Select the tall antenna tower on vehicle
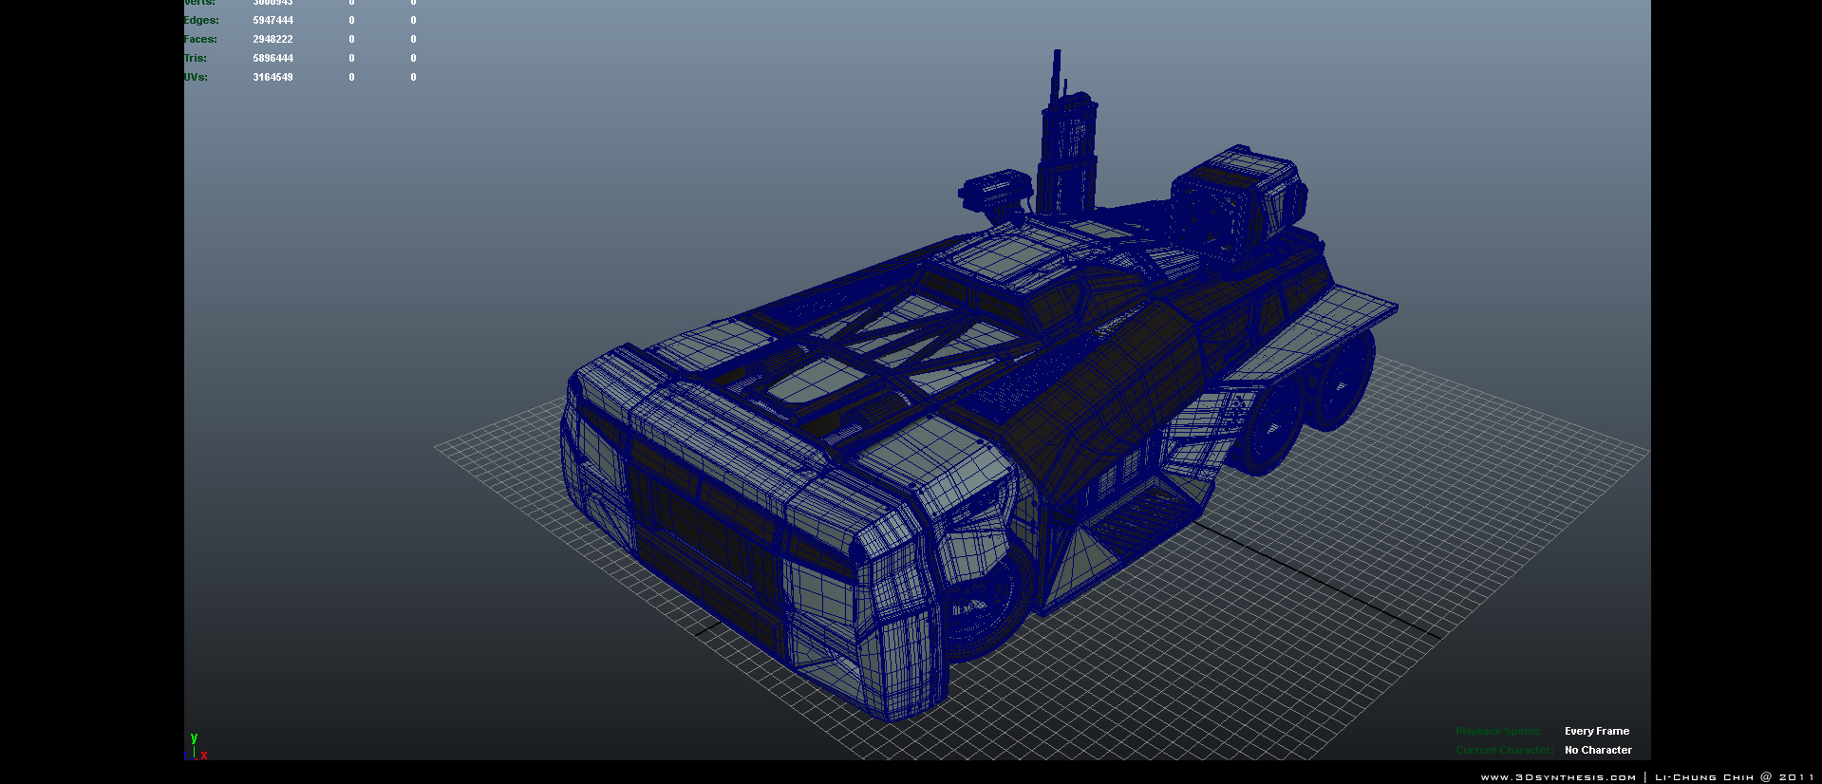 1065,142
